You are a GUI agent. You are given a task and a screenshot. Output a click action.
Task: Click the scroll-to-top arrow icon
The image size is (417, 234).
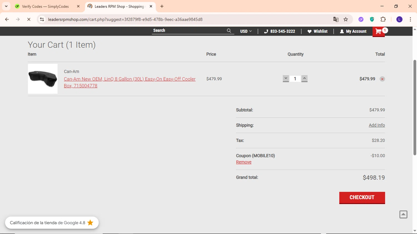(x=403, y=215)
